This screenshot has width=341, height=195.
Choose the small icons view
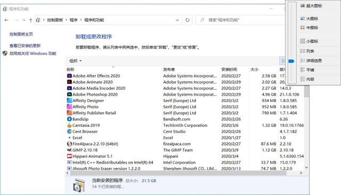point(309,41)
